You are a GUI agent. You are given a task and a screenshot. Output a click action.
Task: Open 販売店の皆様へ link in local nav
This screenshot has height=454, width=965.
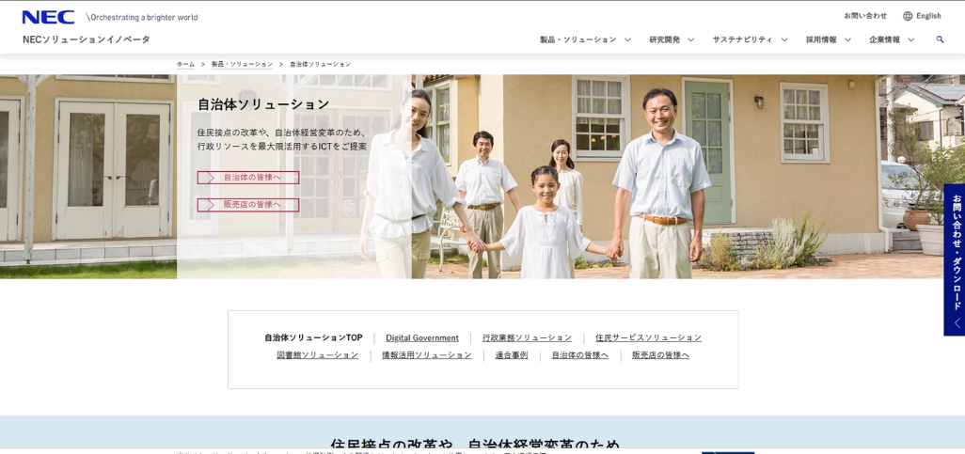pos(660,355)
